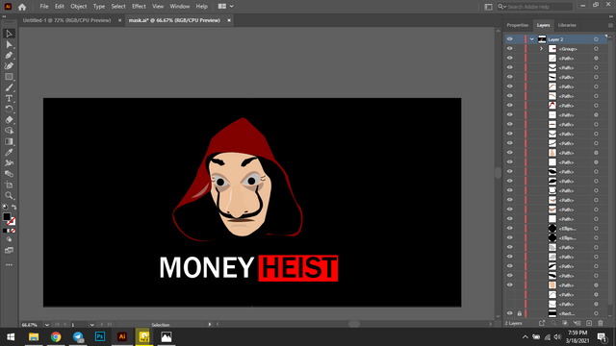This screenshot has height=346, width=616.
Task: Hide Layer 2 with its eye icon
Action: click(x=510, y=39)
